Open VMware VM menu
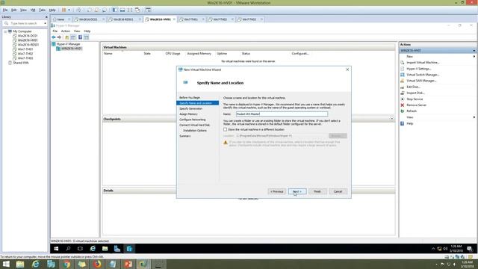Screen dimensions: 478x269 [x=33, y=10]
